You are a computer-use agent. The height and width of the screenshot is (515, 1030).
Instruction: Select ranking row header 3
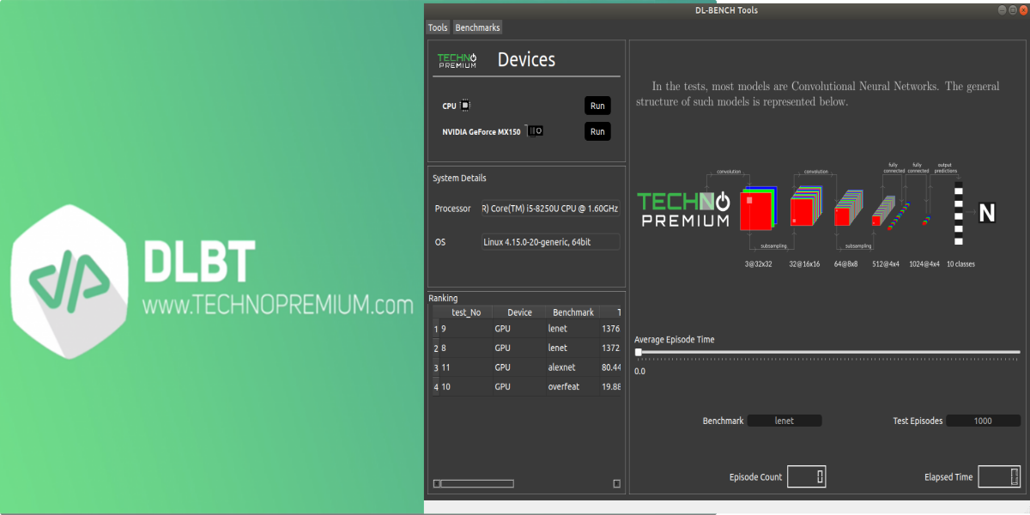[435, 367]
